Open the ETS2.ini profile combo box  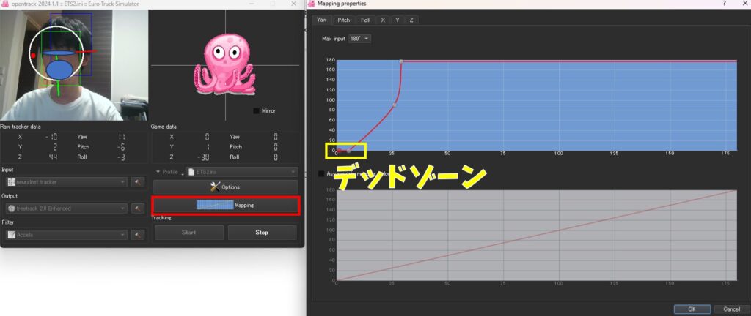tap(242, 172)
